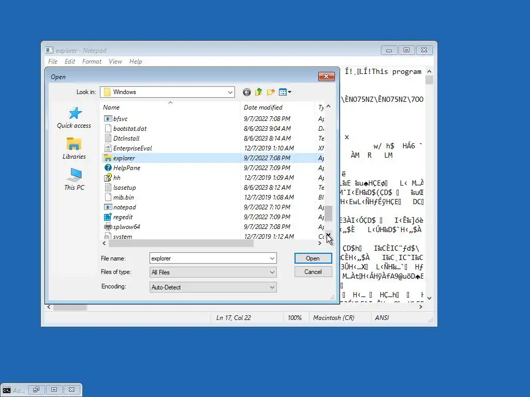Click the Quick access star icon
The image size is (530, 397).
coord(75,113)
